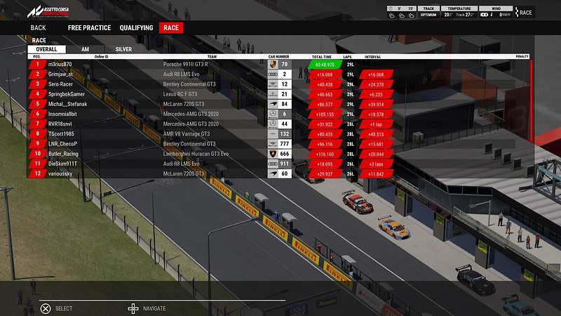Click the SELECT prompt label

[x=64, y=308]
